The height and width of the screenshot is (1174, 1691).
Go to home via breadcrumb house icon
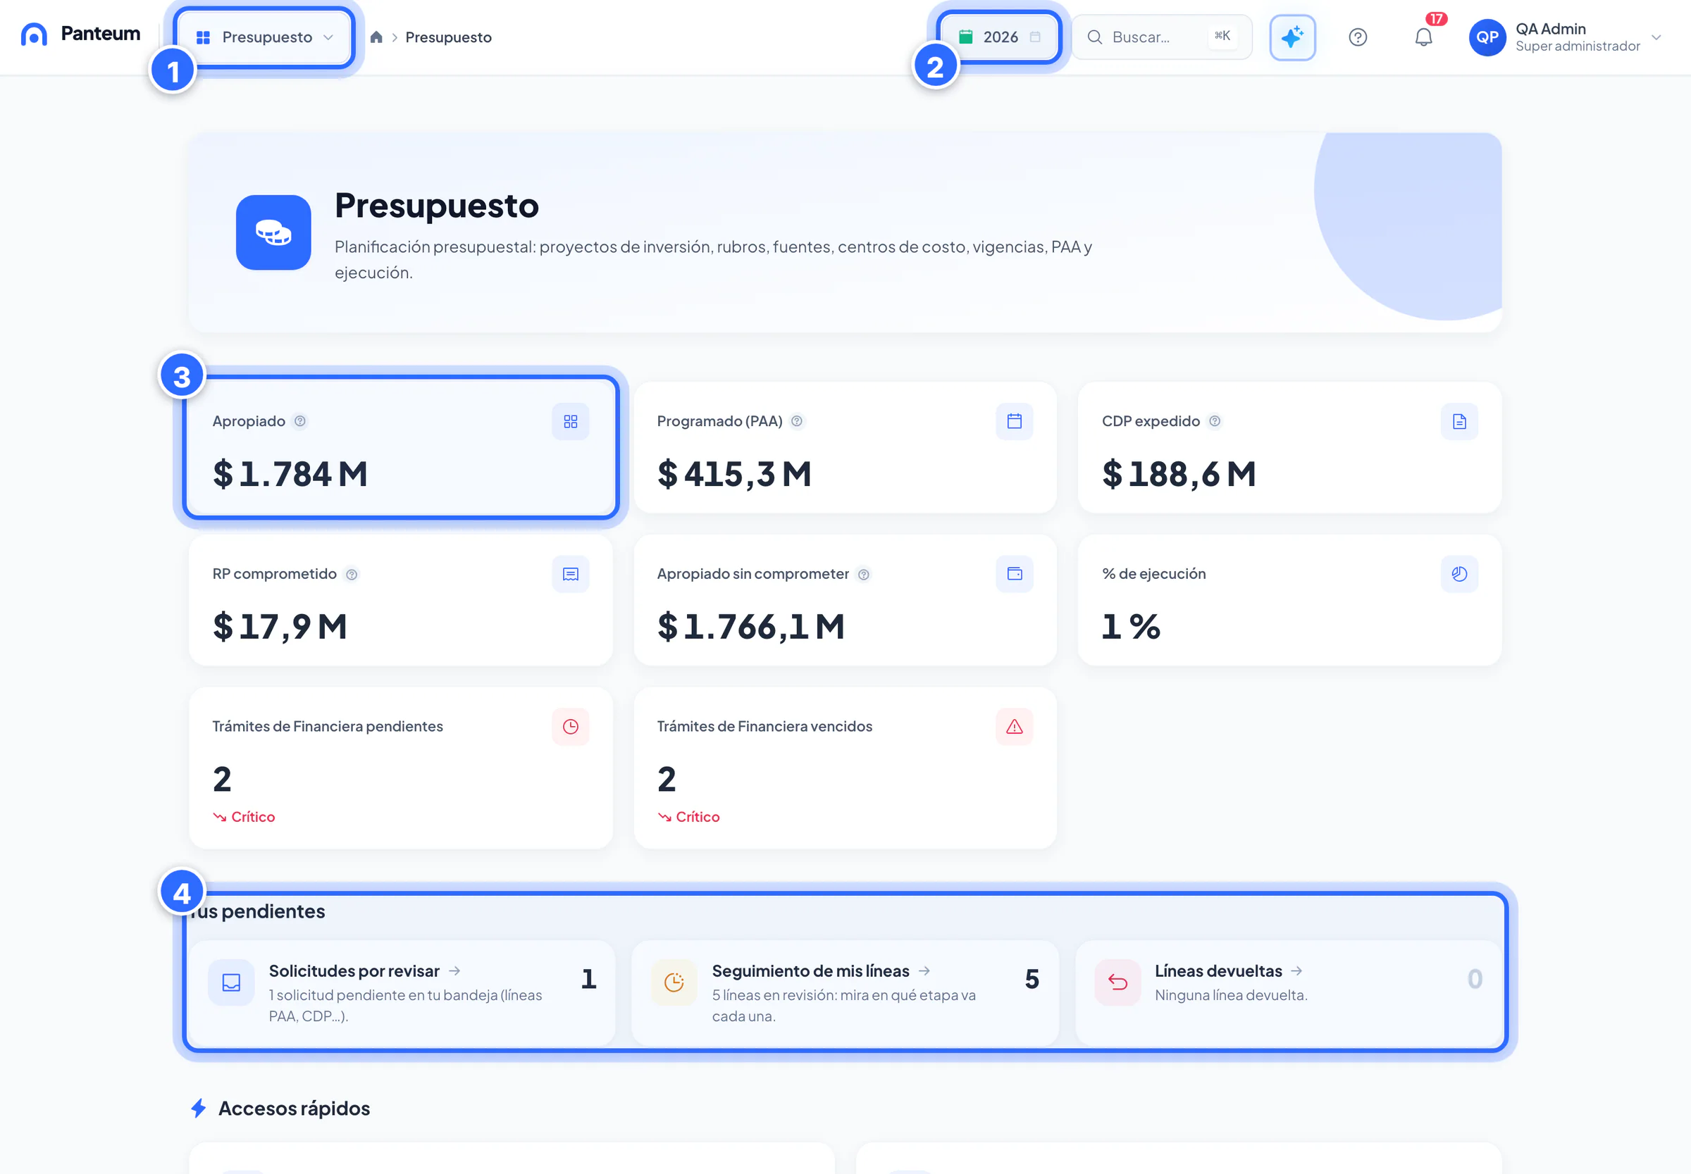tap(376, 37)
